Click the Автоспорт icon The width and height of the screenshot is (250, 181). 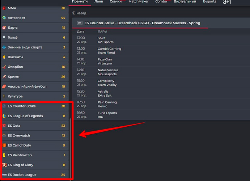tap(4, 18)
